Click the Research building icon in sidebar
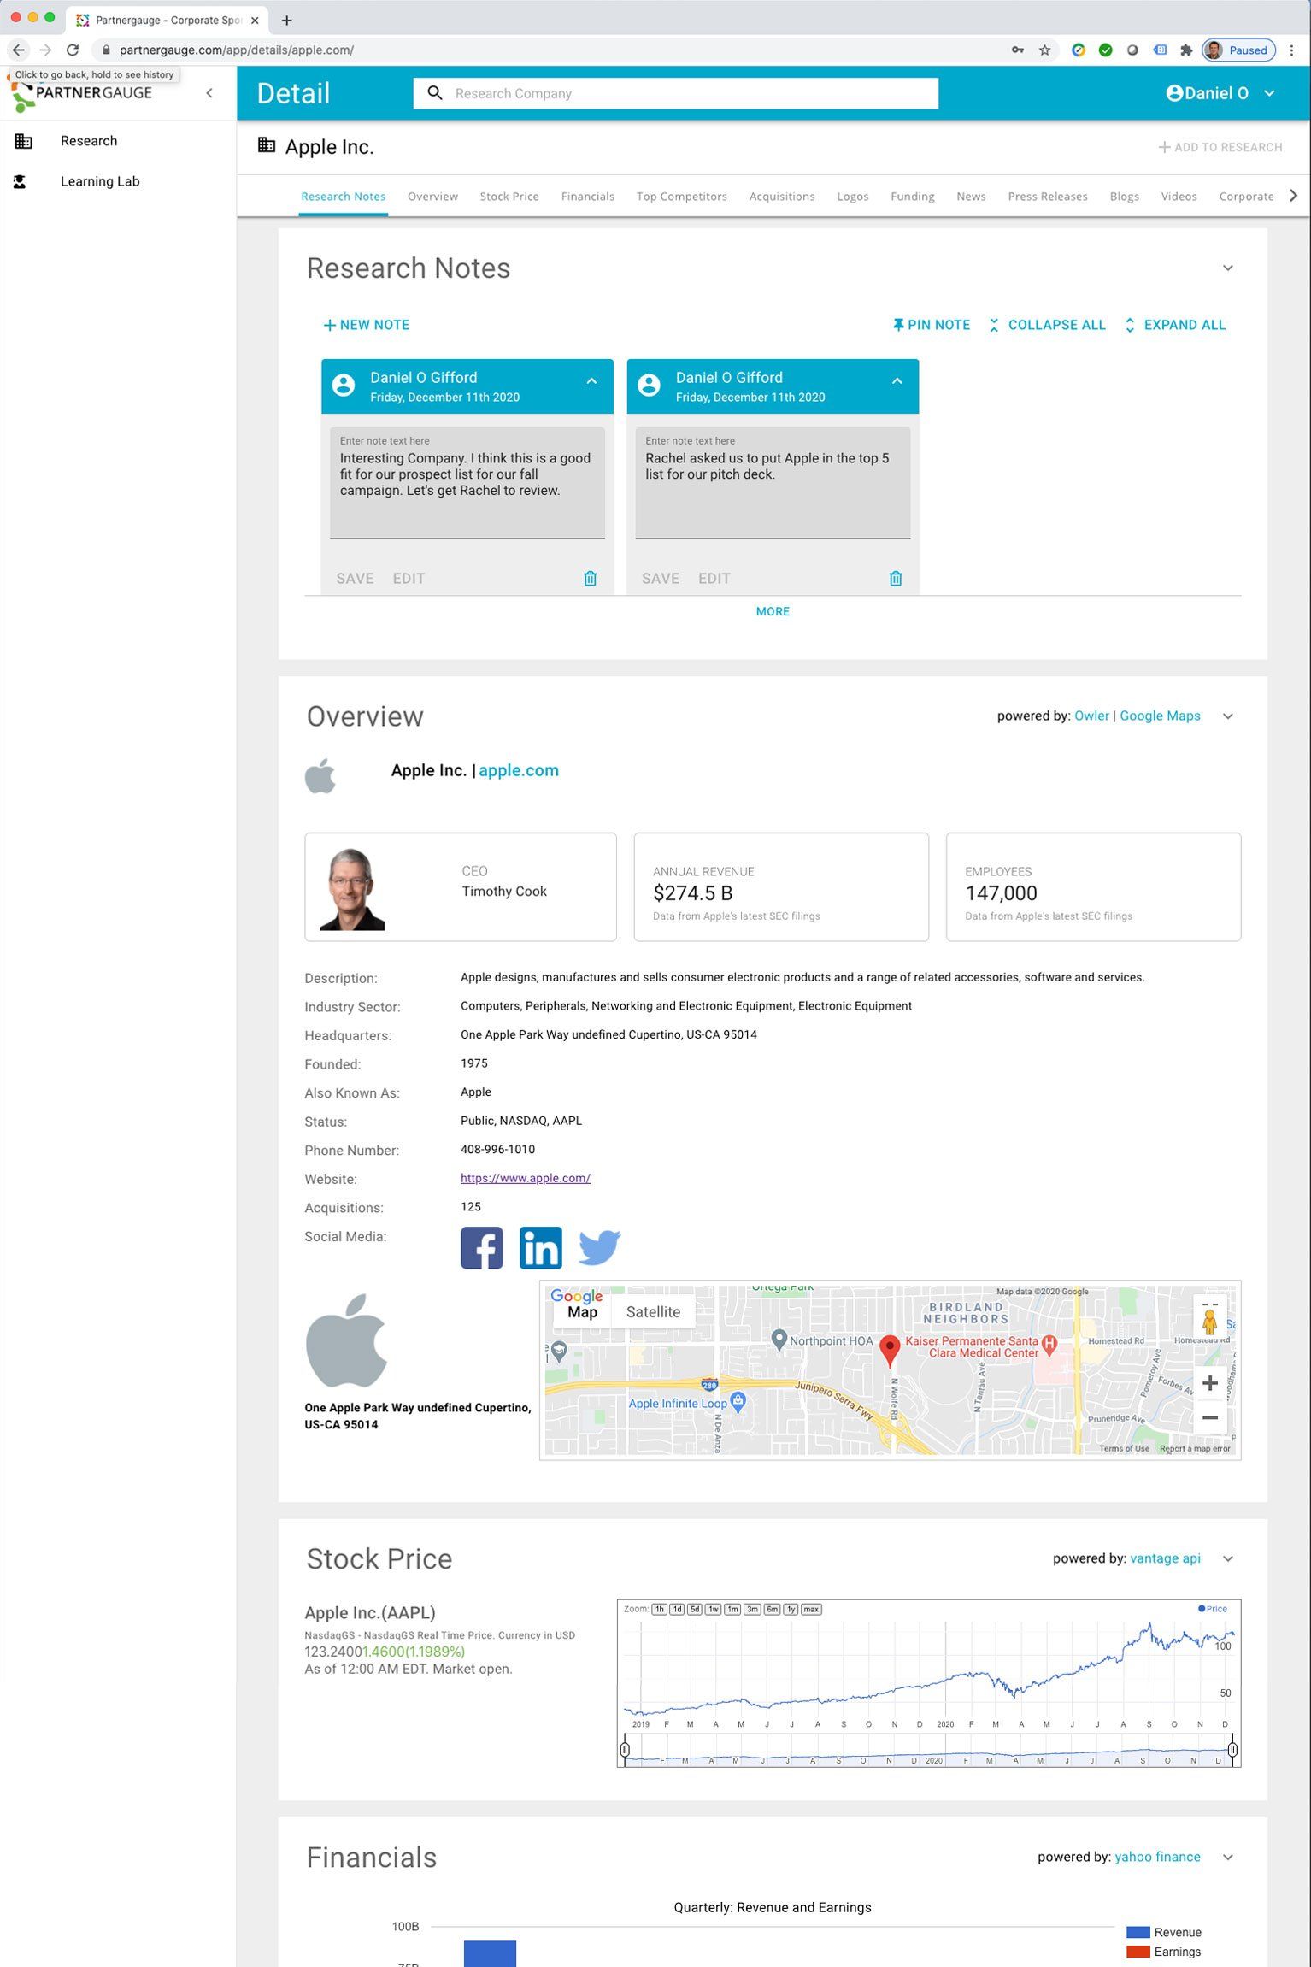The image size is (1311, 1967). pos(24,141)
